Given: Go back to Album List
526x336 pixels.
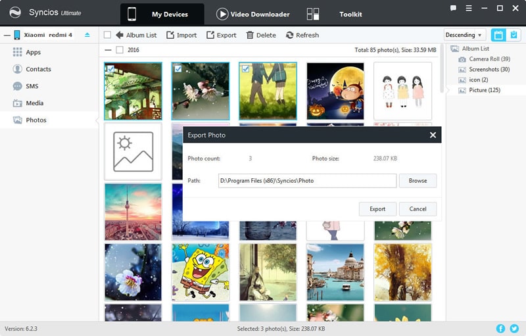Looking at the screenshot, I should point(136,35).
